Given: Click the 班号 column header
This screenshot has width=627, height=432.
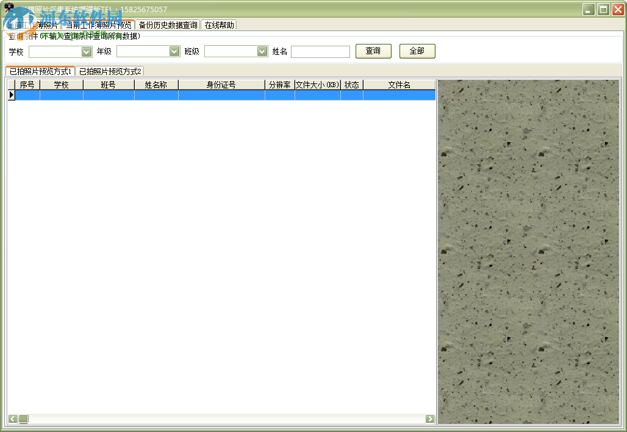Looking at the screenshot, I should coord(109,85).
